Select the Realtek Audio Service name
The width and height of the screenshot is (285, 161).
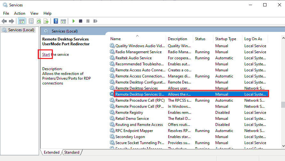(134, 58)
